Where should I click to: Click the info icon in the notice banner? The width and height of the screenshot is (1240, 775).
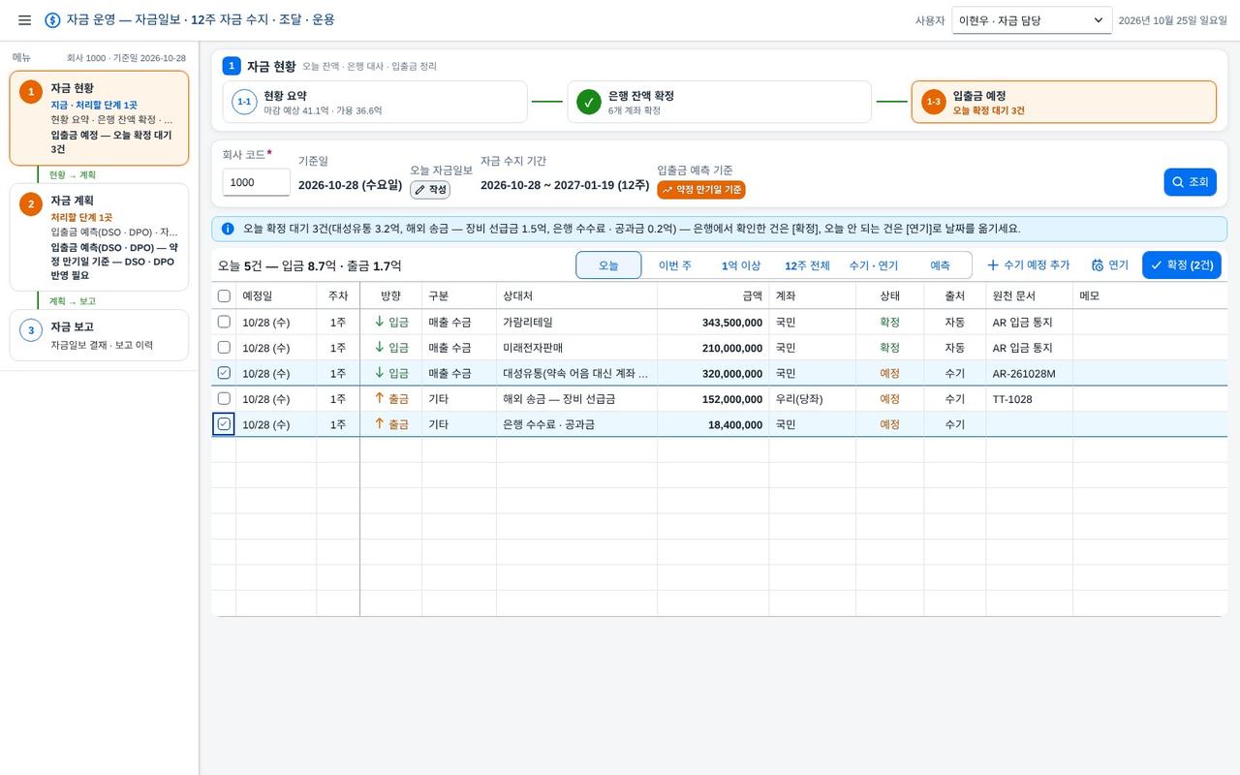point(228,229)
